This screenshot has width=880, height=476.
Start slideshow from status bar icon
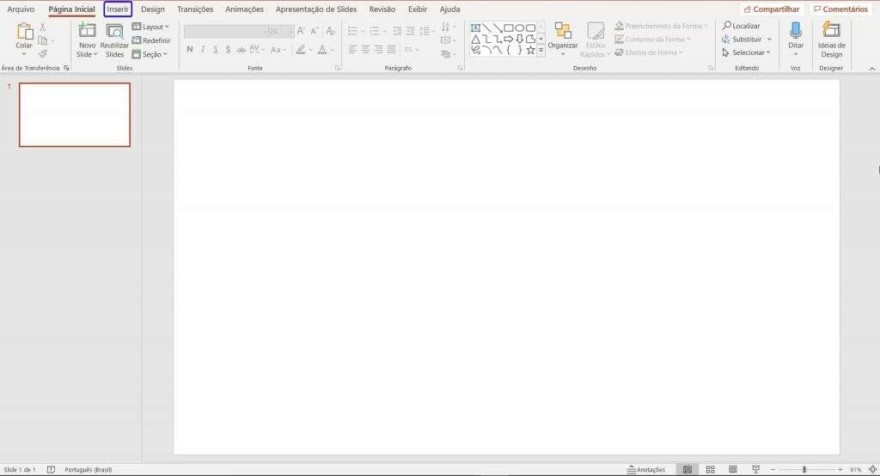coord(755,469)
